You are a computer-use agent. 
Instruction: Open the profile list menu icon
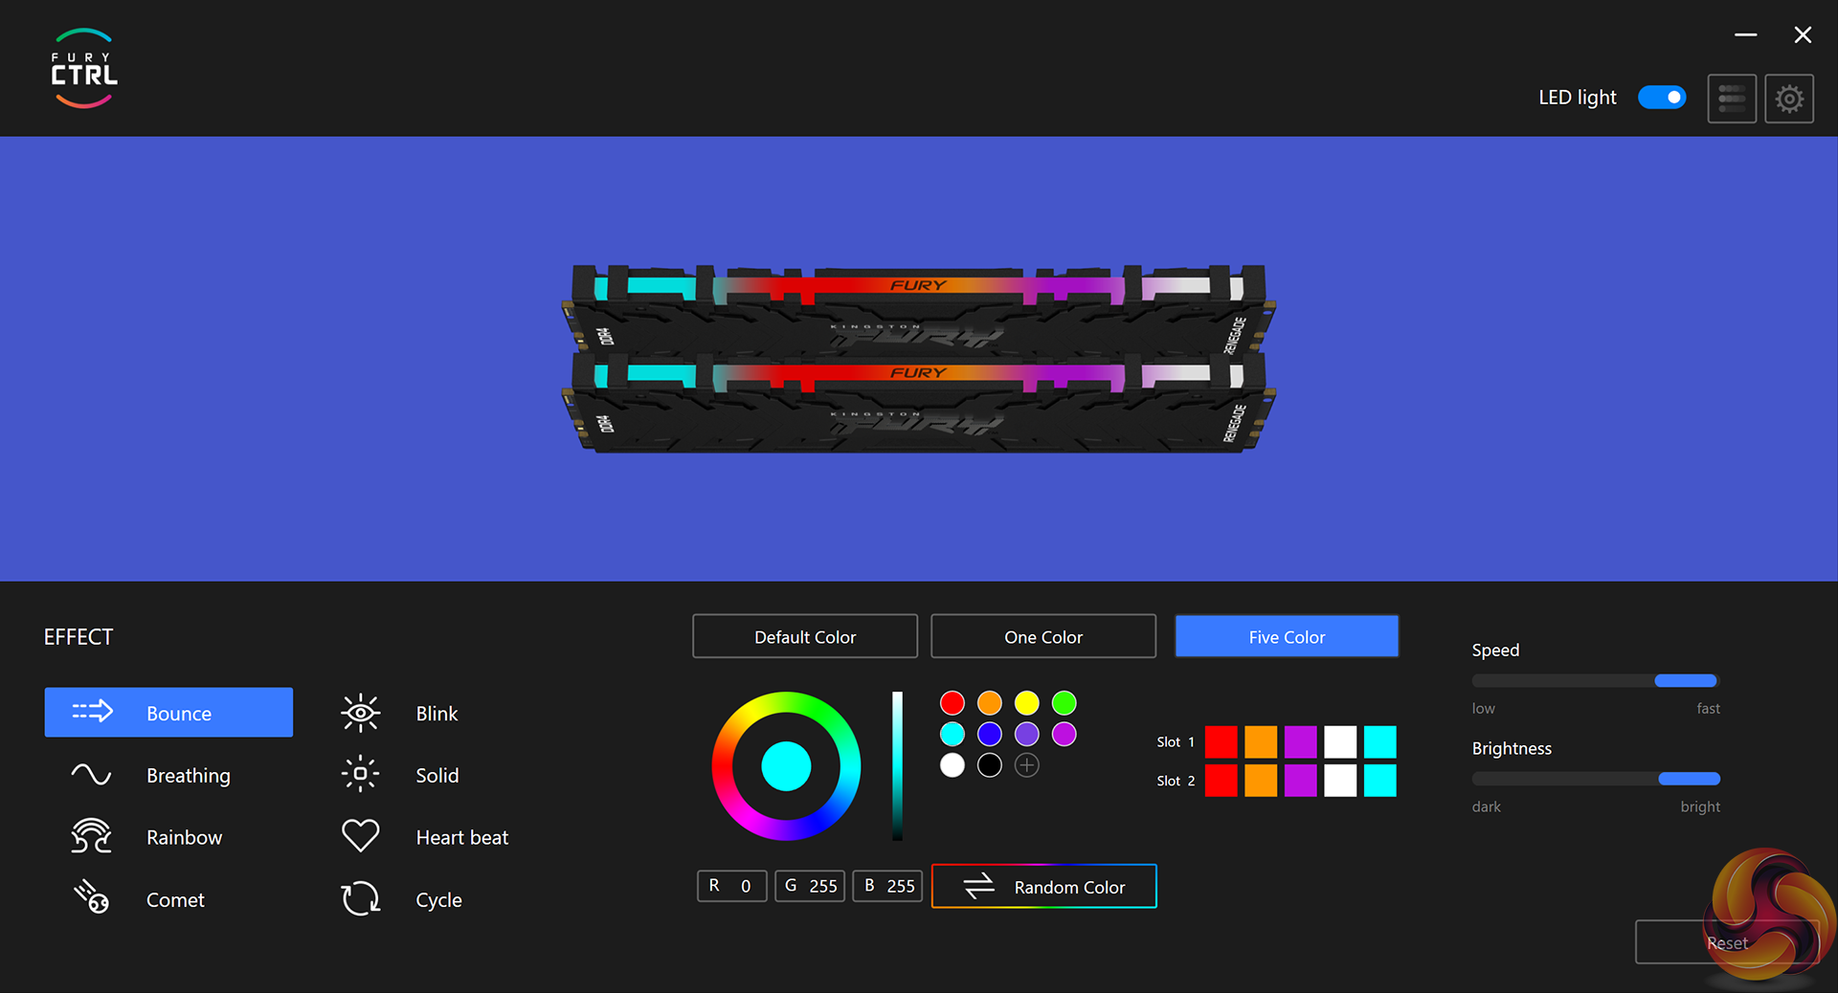1732,99
